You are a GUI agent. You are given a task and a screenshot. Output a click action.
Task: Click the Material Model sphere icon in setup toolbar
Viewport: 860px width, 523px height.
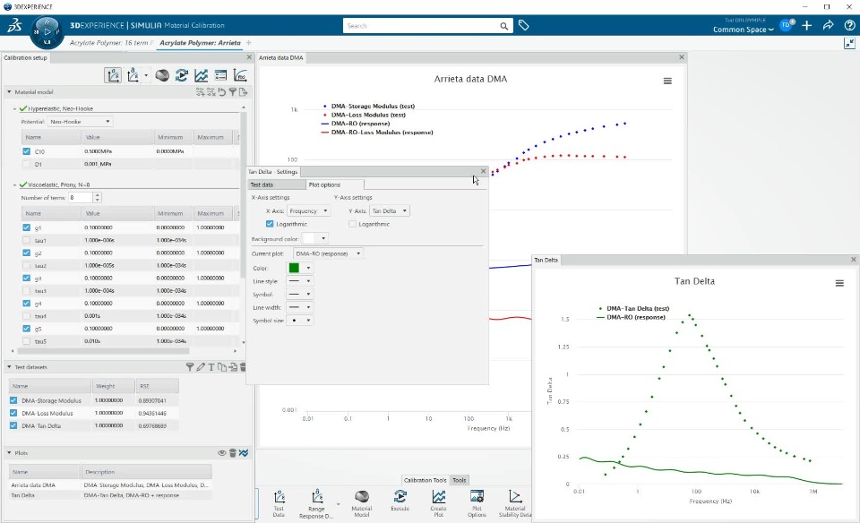point(162,75)
